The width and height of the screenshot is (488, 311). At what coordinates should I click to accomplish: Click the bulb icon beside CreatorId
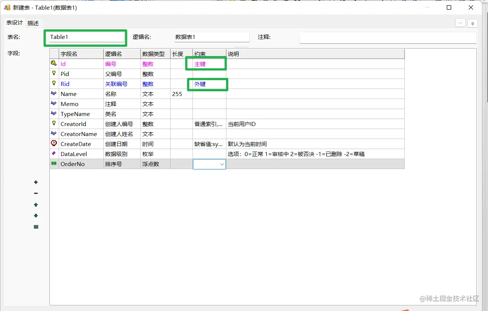[54, 123]
